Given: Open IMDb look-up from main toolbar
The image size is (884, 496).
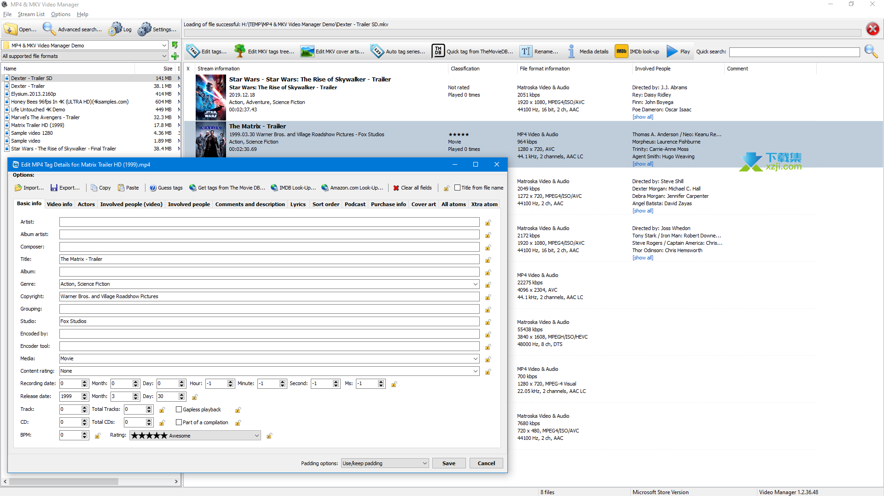Looking at the screenshot, I should (x=637, y=52).
